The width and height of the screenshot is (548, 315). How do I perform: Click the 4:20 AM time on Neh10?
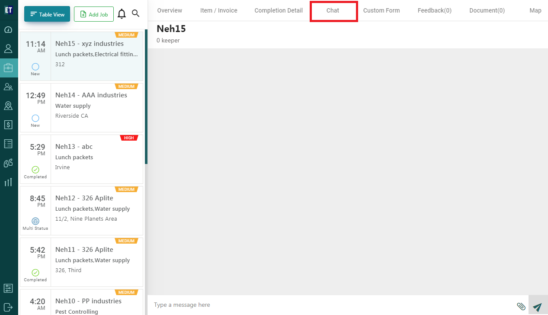(x=38, y=304)
